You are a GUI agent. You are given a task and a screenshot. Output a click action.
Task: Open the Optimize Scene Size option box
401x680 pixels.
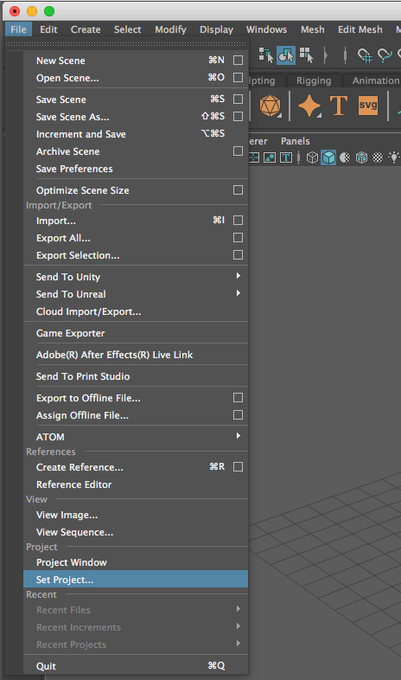[238, 190]
